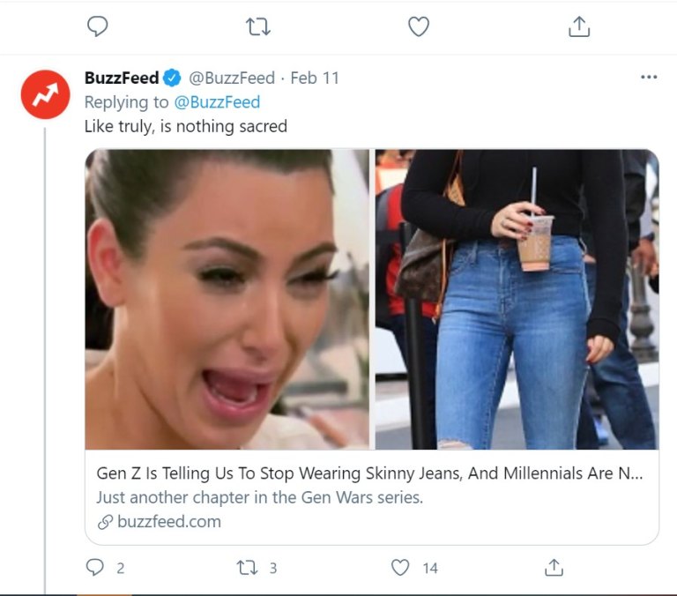Click the gray @BuzzFeed handle near the date
This screenshot has width=677, height=596.
232,78
